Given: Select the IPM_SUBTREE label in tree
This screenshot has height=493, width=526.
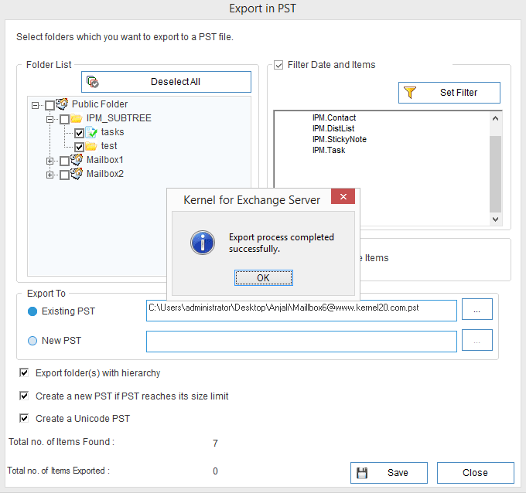Looking at the screenshot, I should click(119, 118).
